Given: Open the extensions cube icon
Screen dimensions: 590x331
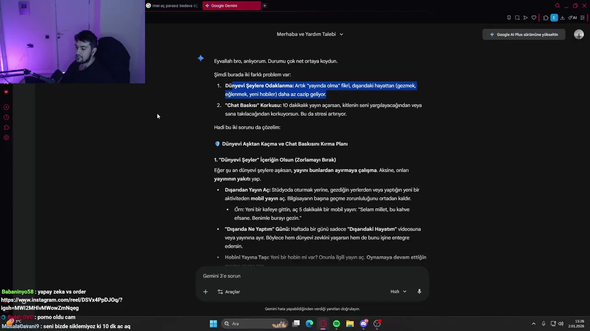Looking at the screenshot, I should (x=546, y=17).
